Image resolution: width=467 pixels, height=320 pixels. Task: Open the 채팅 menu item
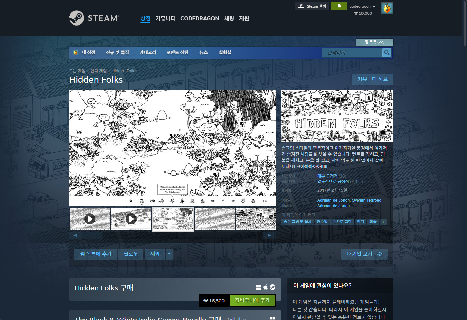pyautogui.click(x=229, y=18)
